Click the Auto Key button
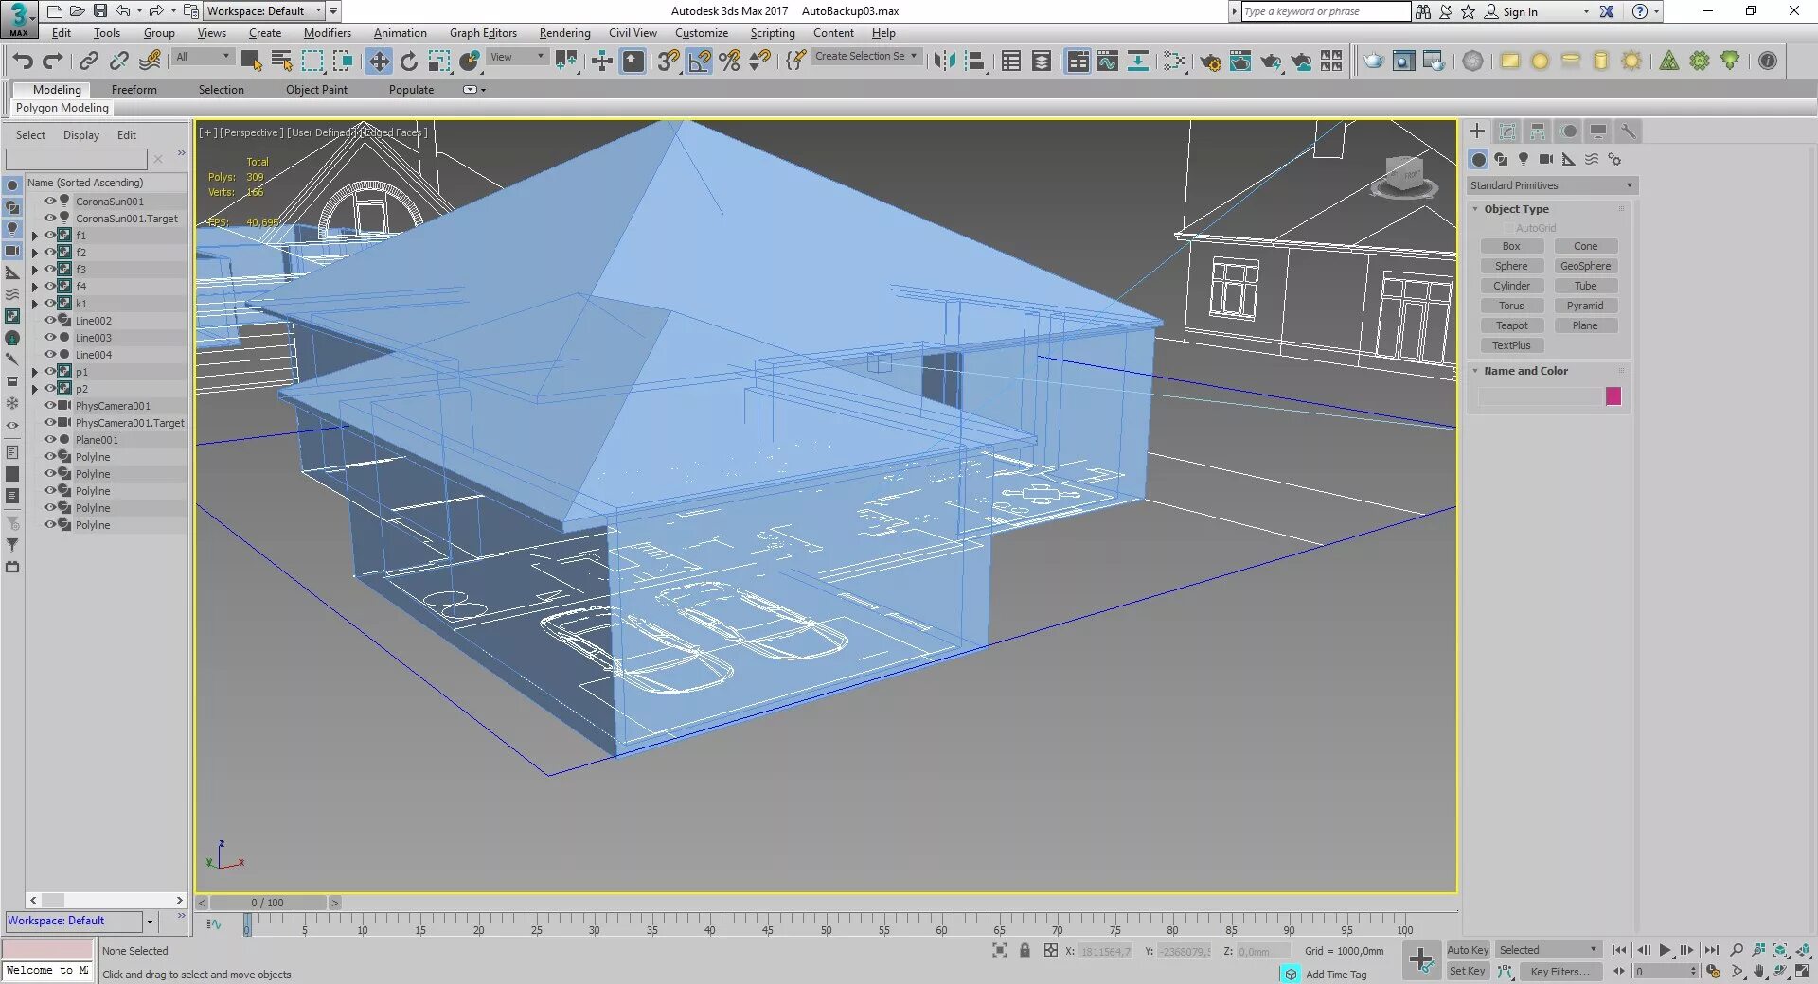Image resolution: width=1818 pixels, height=984 pixels. (x=1468, y=950)
